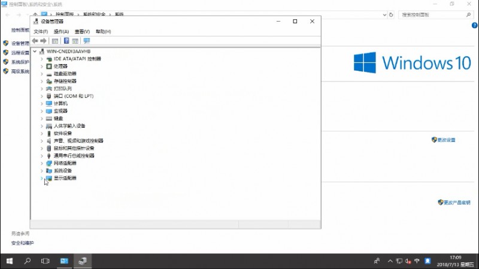Image resolution: width=479 pixels, height=269 pixels.
Task: Click the 高级系统 settings link in left panel
Action: pos(20,71)
